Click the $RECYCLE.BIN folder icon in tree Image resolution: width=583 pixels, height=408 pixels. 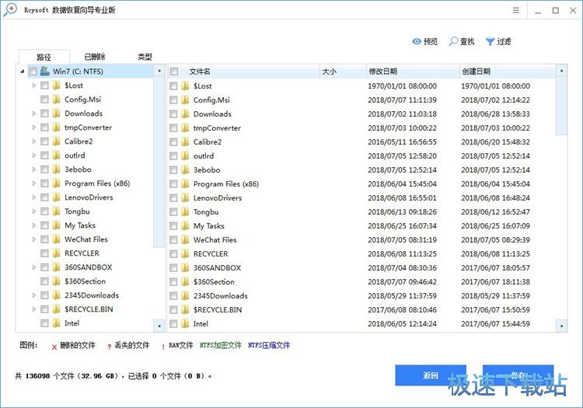click(56, 309)
